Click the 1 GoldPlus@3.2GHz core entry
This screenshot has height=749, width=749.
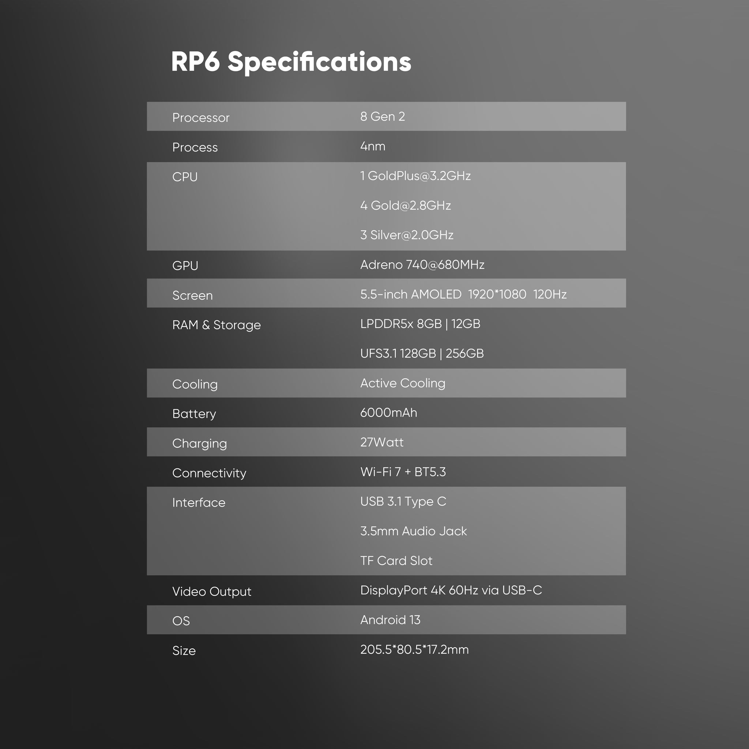tap(415, 176)
